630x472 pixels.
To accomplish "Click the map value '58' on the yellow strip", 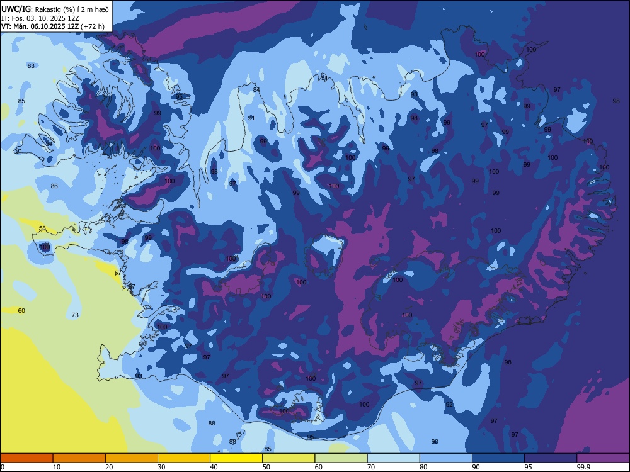I will pos(42,228).
